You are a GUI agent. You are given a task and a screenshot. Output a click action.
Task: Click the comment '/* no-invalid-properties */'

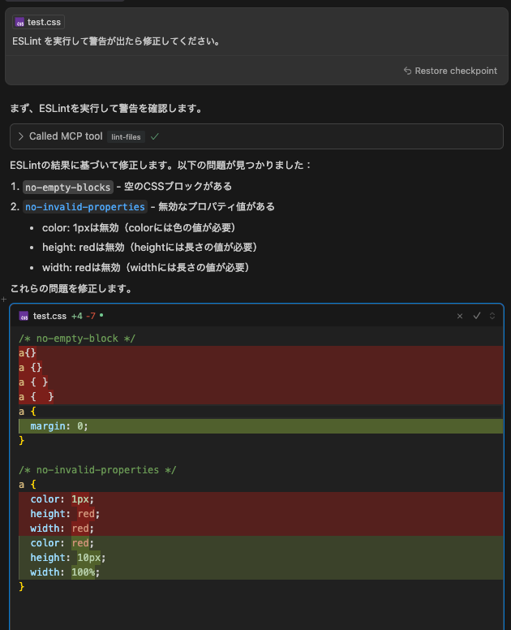[x=97, y=470]
